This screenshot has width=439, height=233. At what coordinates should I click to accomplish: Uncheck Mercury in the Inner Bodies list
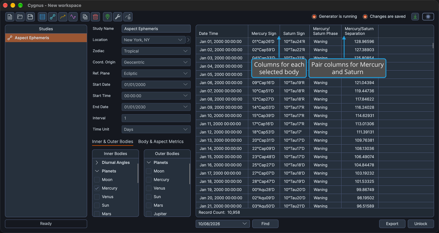97,188
